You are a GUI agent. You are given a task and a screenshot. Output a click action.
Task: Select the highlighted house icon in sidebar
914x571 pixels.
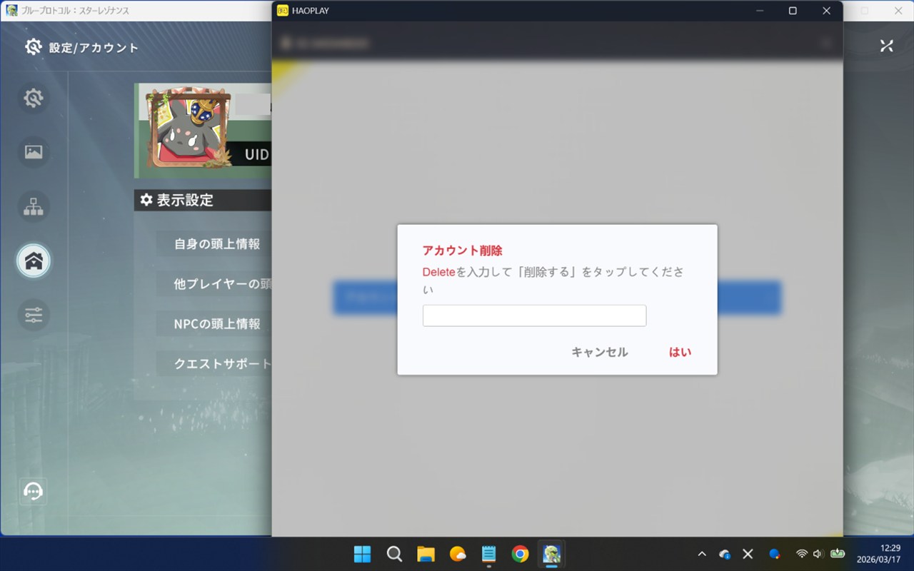pyautogui.click(x=34, y=261)
